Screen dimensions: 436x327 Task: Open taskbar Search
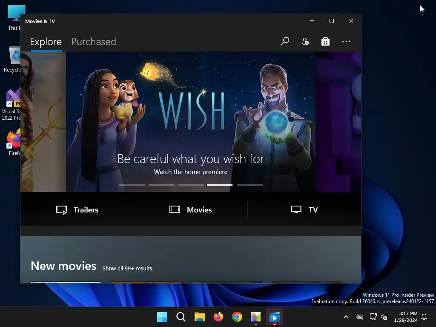[x=181, y=317]
